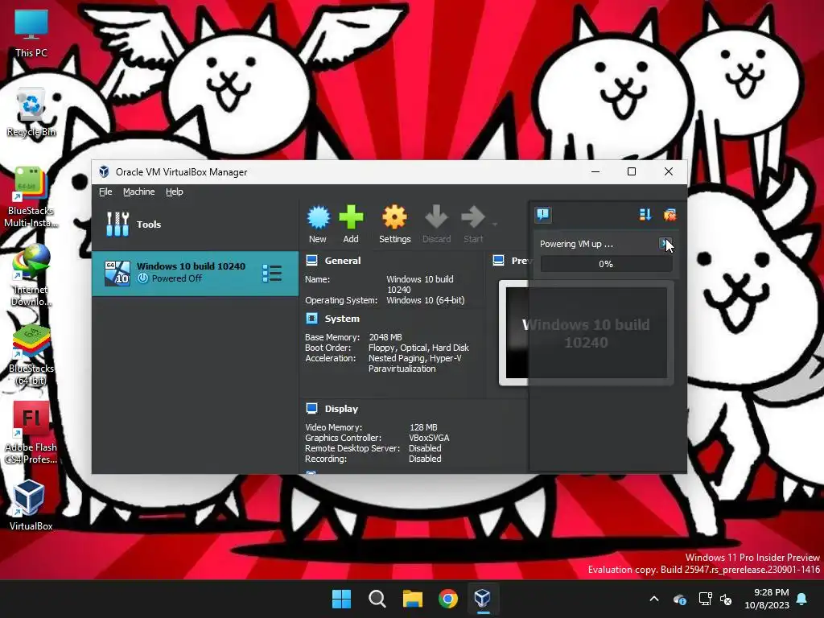This screenshot has width=824, height=618.
Task: Open the Windows Start menu
Action: click(341, 599)
